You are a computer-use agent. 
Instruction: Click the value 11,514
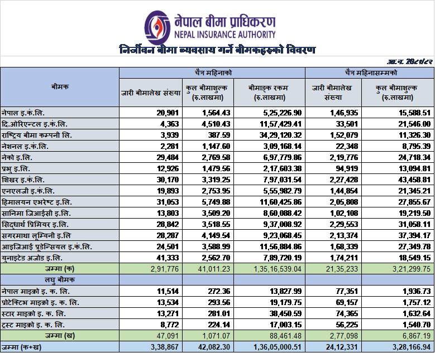(168, 291)
